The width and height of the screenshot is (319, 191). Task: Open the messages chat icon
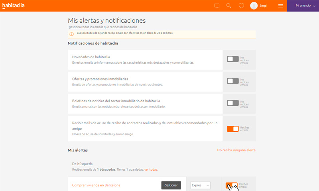[217, 6]
